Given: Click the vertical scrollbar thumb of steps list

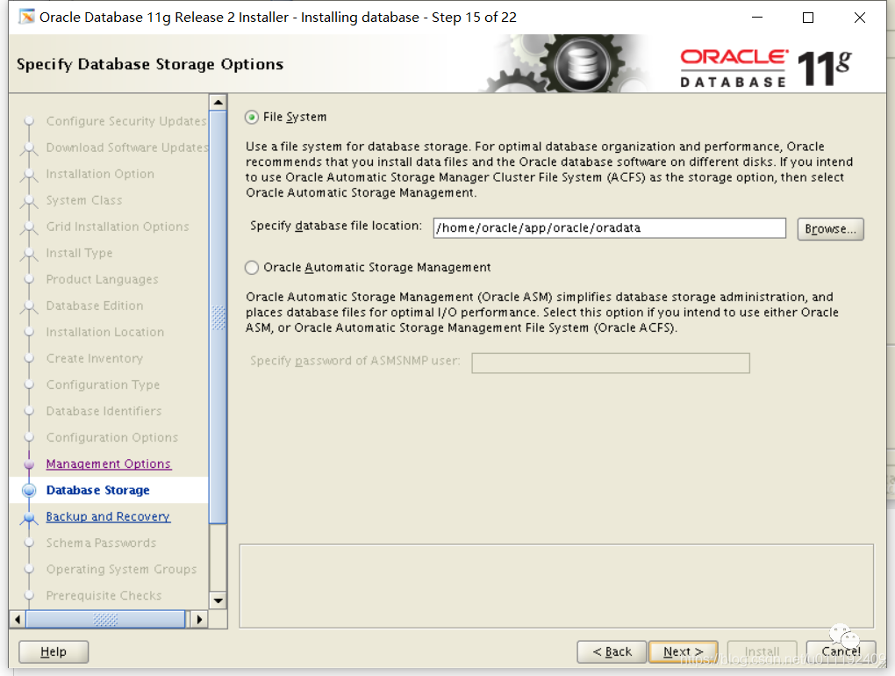Looking at the screenshot, I should pos(218,318).
